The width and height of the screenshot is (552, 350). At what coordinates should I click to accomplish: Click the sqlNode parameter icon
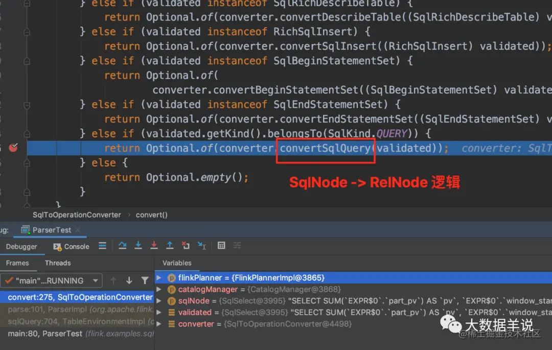click(171, 301)
